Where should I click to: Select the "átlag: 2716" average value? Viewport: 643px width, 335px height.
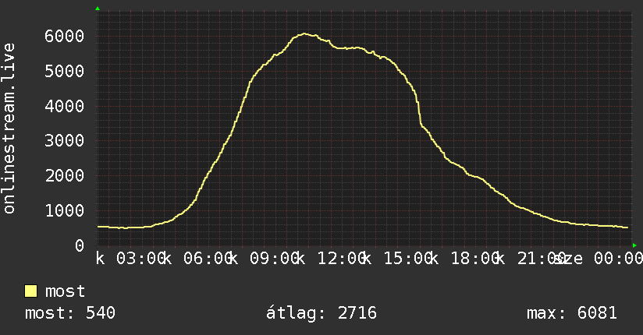pos(321,313)
